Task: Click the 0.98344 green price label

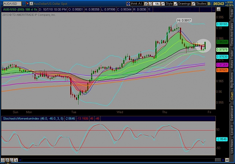Action: [222, 42]
